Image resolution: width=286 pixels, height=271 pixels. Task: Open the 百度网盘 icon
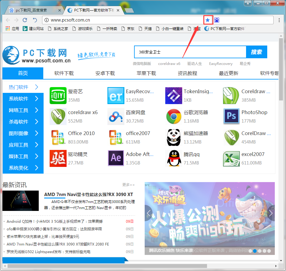pyautogui.click(x=116, y=117)
